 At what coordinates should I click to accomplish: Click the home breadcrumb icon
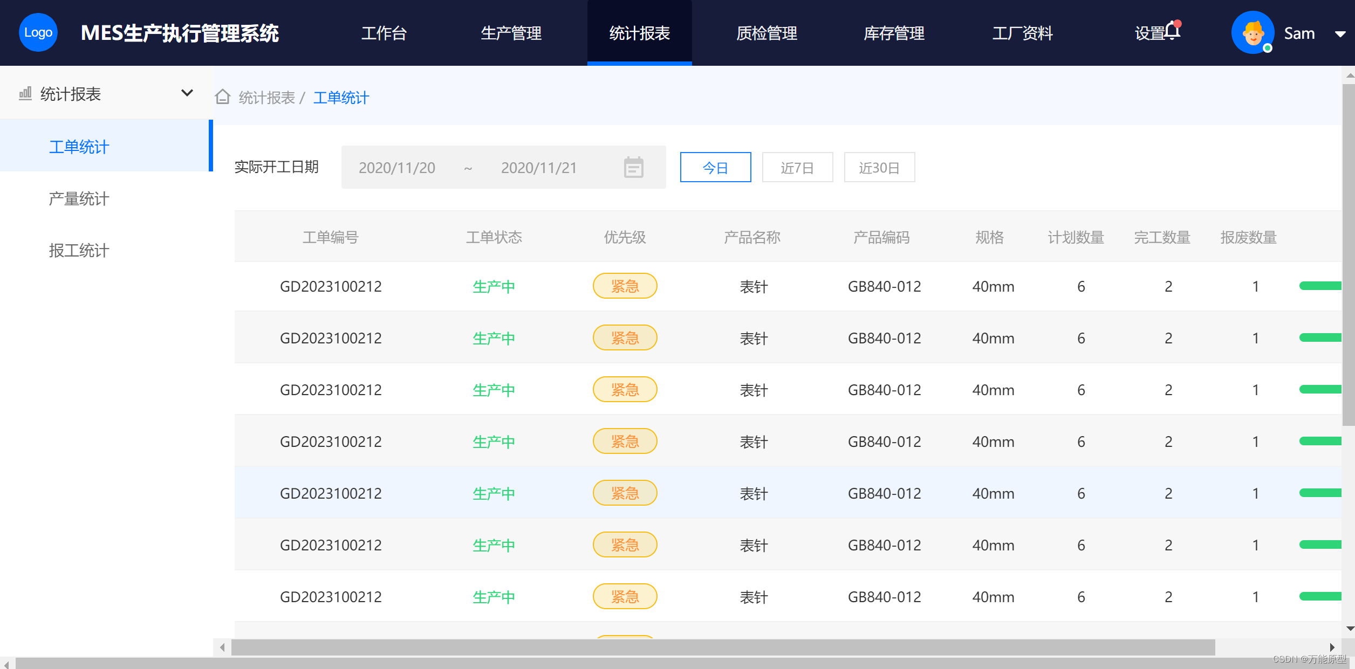pyautogui.click(x=223, y=97)
